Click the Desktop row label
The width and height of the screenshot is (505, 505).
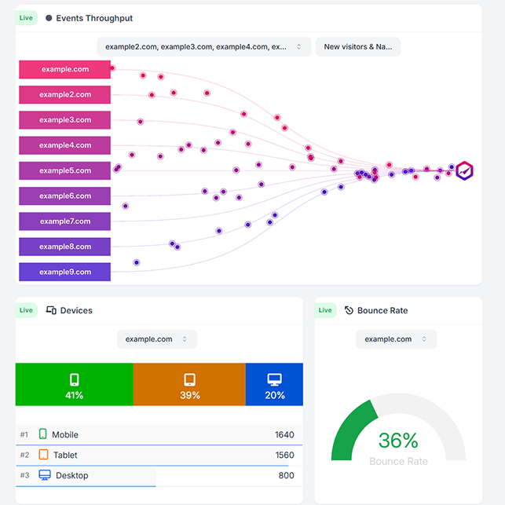pyautogui.click(x=71, y=475)
